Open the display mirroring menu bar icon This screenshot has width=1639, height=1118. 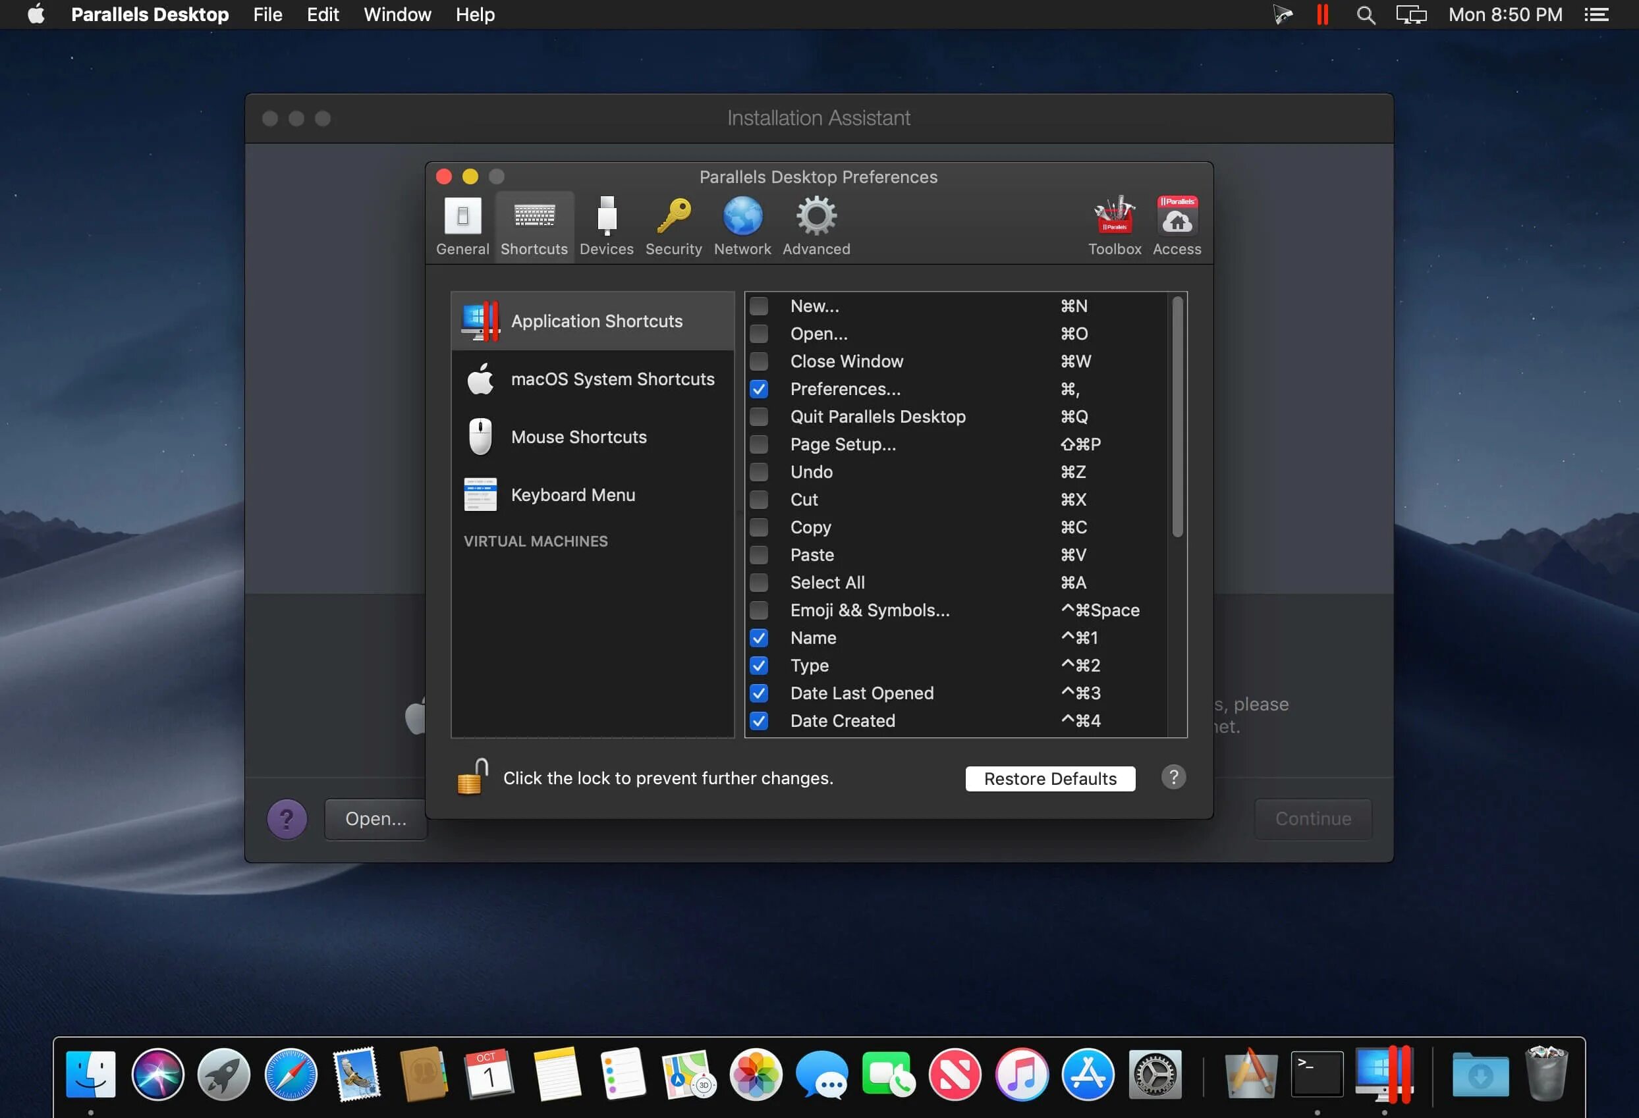coord(1410,14)
